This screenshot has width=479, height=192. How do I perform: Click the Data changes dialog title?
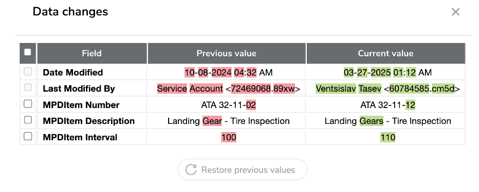click(70, 12)
